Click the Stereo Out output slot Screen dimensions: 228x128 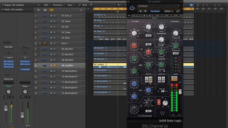[9, 79]
